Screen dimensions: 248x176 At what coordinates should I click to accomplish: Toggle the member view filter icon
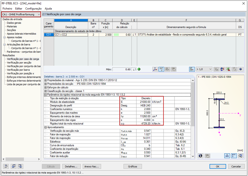pyautogui.click(x=161, y=69)
